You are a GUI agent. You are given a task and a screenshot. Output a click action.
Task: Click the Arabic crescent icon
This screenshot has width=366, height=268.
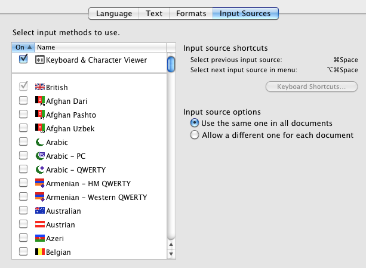coord(40,142)
